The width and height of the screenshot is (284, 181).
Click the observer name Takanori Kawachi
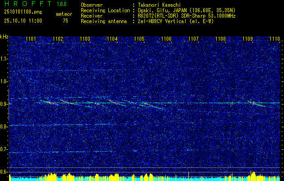tap(159, 5)
